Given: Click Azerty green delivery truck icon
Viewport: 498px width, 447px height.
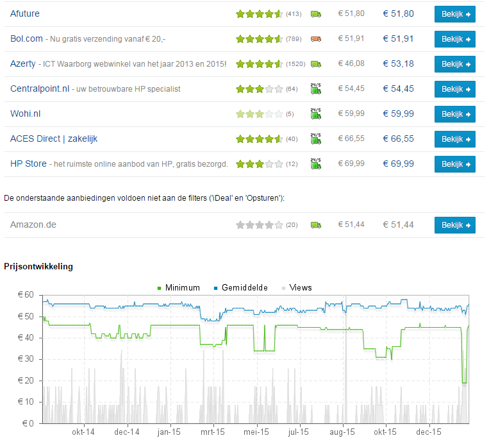Looking at the screenshot, I should (316, 64).
